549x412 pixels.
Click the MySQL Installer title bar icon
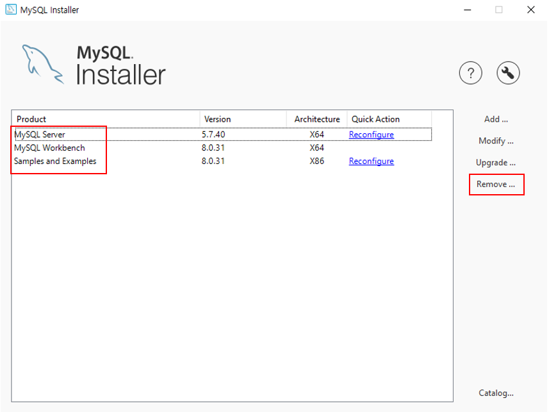click(11, 10)
